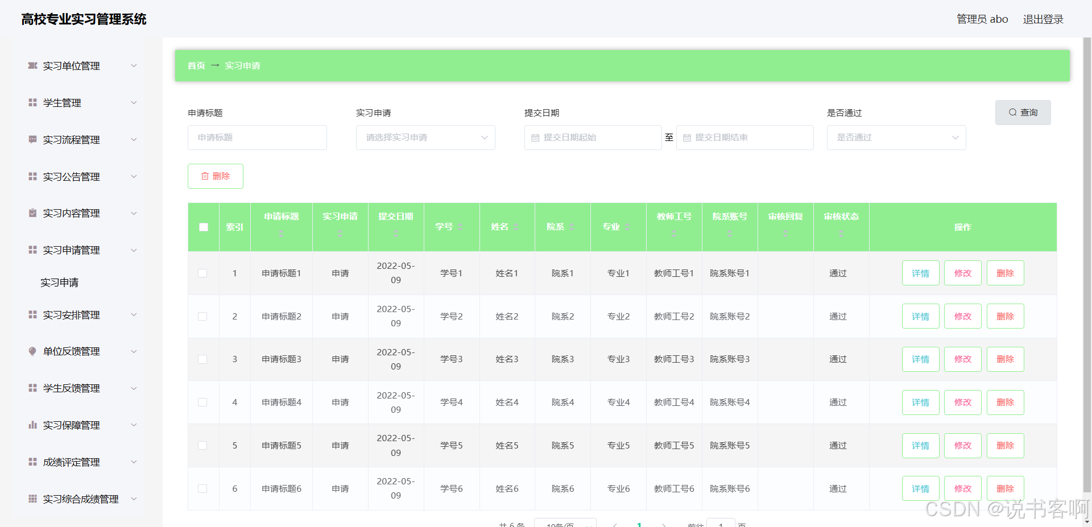This screenshot has width=1092, height=527.
Task: Click the 学生管理 grid icon
Action: click(x=33, y=103)
